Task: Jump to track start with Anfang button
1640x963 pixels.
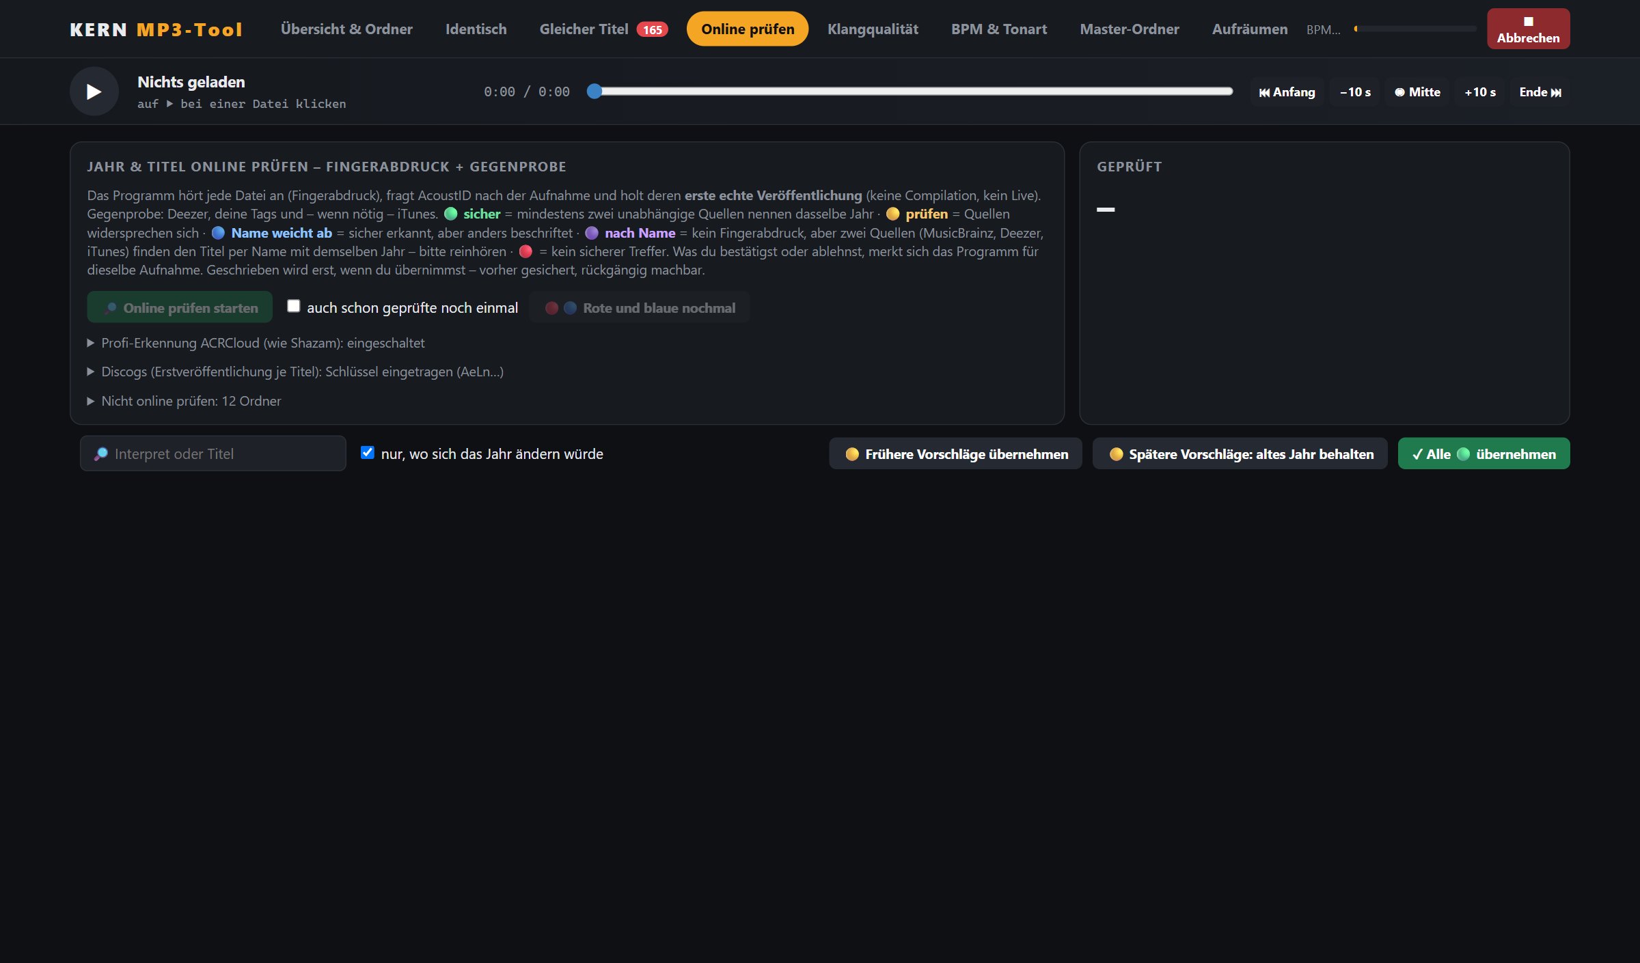Action: [x=1287, y=92]
